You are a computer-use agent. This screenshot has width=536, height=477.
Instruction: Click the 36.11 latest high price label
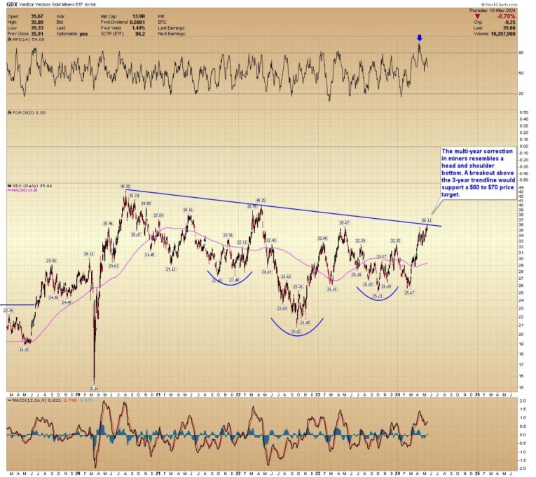coord(427,220)
